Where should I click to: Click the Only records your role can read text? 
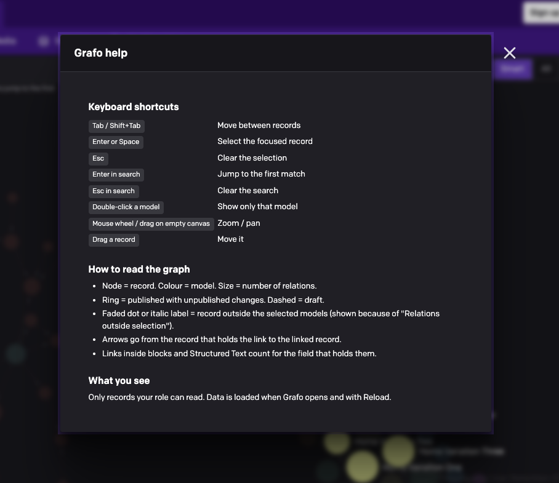(239, 397)
